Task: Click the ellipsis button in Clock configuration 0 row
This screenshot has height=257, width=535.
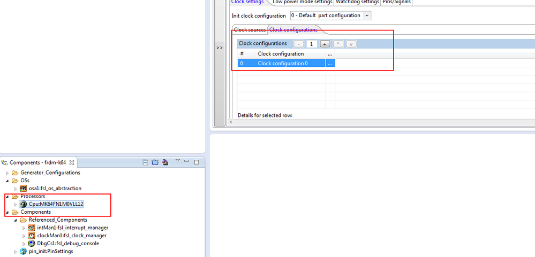Action: [330, 63]
